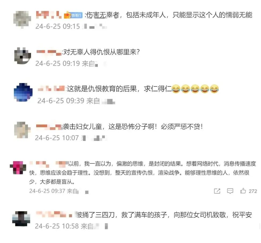Click the comment 对无辜人得仇恨从哪里来？

(101, 52)
